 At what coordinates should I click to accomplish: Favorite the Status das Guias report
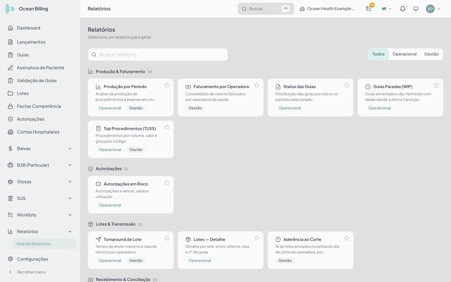[347, 85]
